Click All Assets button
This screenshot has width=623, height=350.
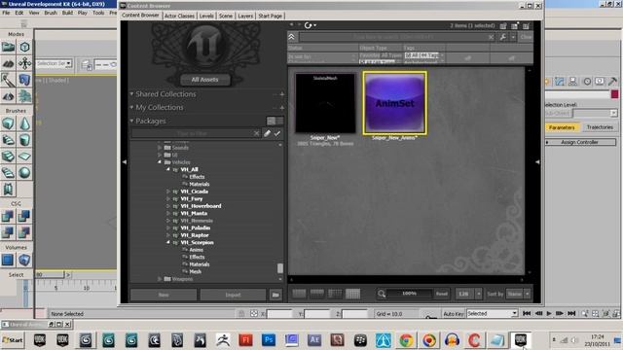[204, 80]
